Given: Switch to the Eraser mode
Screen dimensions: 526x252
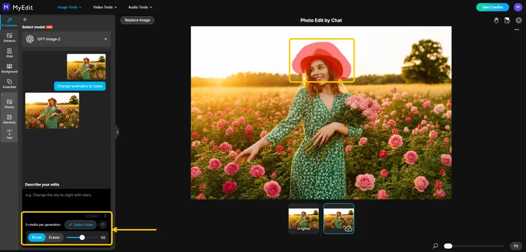Looking at the screenshot, I should coord(54,238).
